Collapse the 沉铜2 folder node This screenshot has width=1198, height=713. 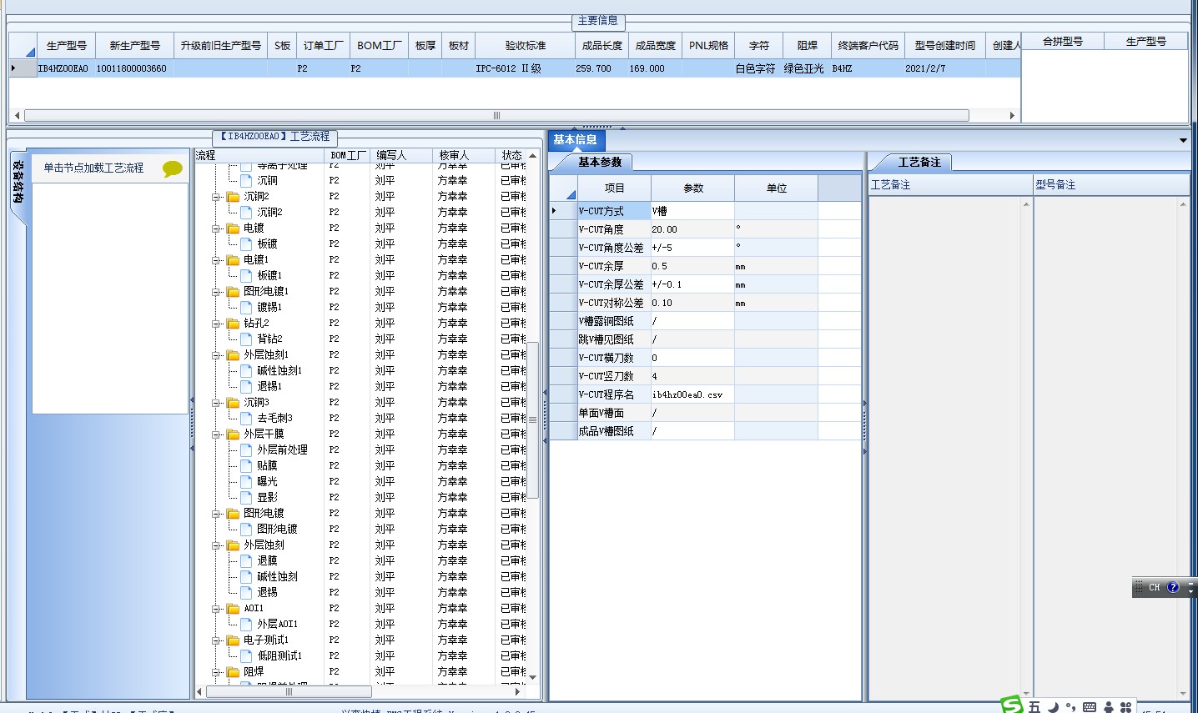click(x=216, y=197)
